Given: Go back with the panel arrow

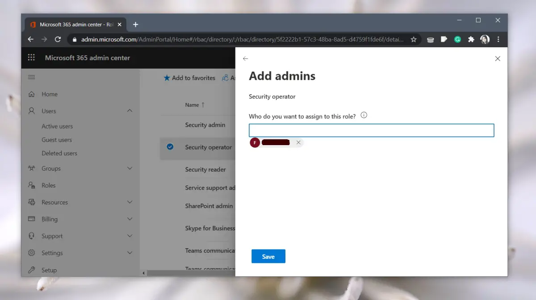Looking at the screenshot, I should tap(245, 58).
